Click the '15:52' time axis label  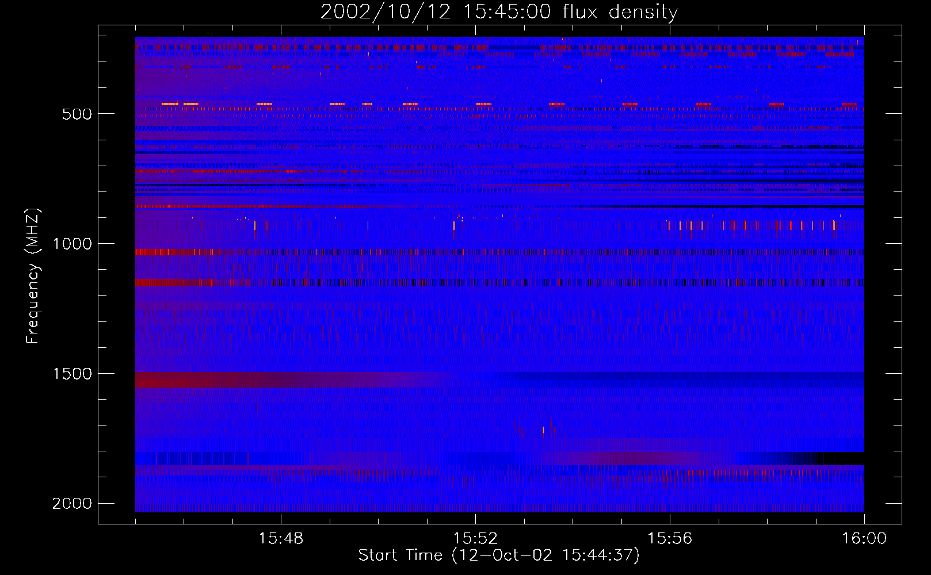coord(475,538)
